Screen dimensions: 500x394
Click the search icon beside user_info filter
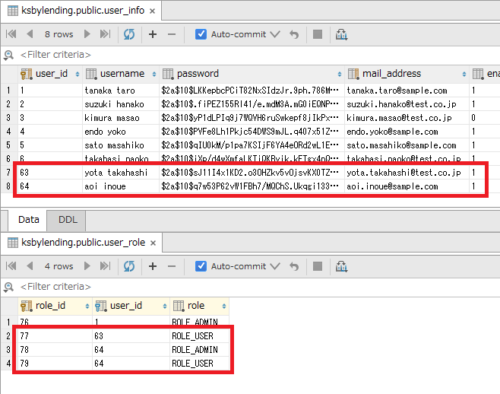(x=8, y=55)
